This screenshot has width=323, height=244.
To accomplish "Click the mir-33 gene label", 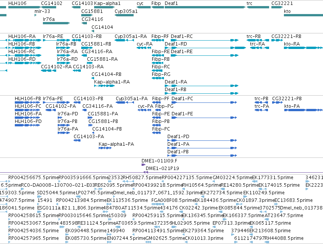I will pos(42,11).
